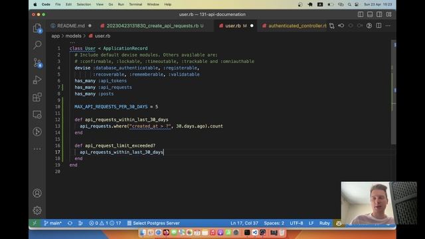
Task: Change file encoding via UTF-8
Action: pyautogui.click(x=296, y=223)
